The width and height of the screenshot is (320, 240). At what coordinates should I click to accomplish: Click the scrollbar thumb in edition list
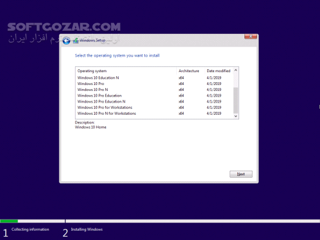point(236,100)
